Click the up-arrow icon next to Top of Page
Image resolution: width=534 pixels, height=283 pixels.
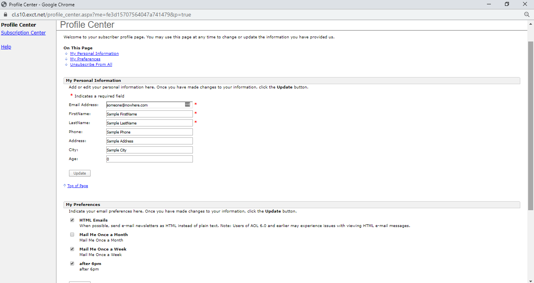point(65,185)
